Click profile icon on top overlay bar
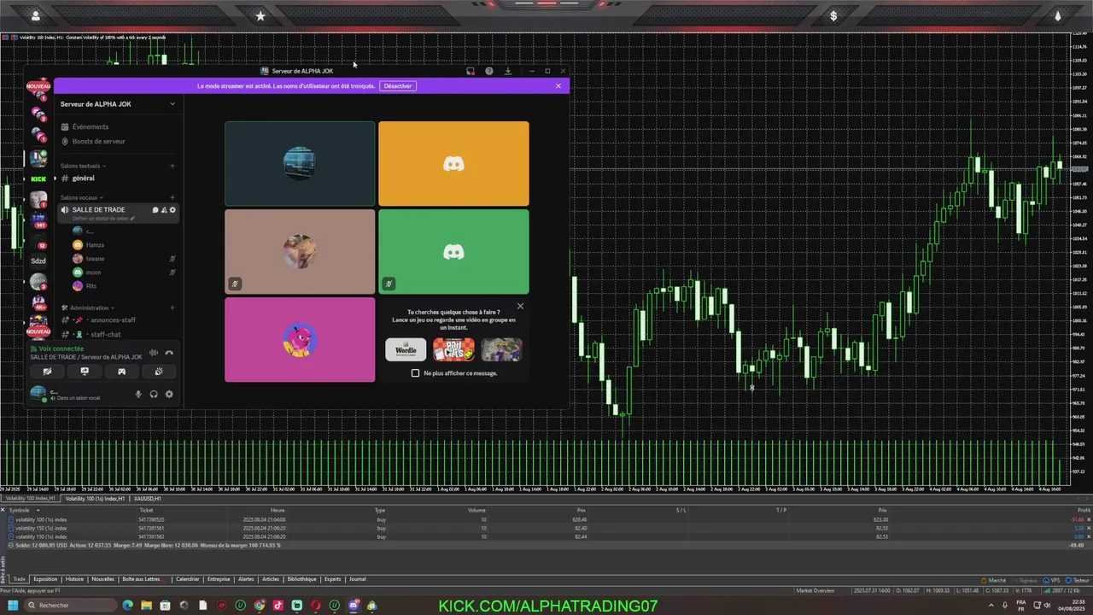 [35, 15]
